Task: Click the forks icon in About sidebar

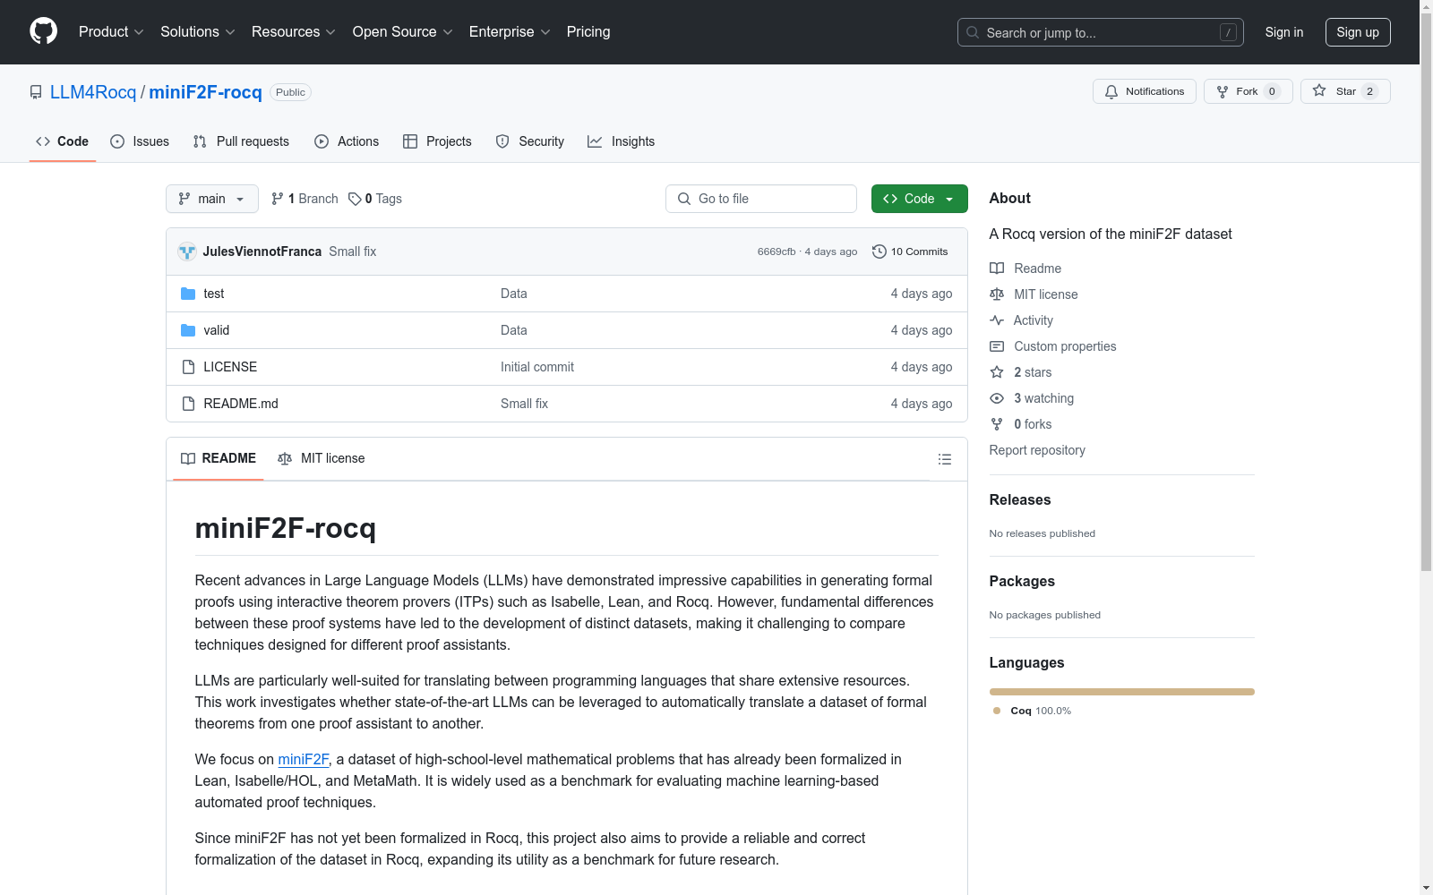Action: [x=997, y=424]
